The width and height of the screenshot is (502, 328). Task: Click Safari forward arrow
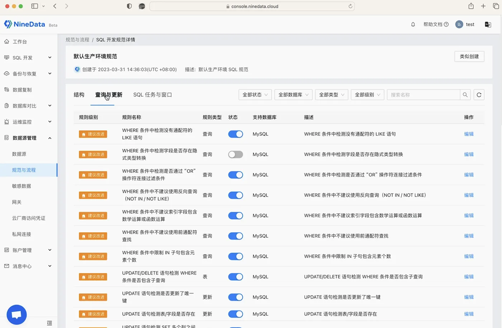67,6
